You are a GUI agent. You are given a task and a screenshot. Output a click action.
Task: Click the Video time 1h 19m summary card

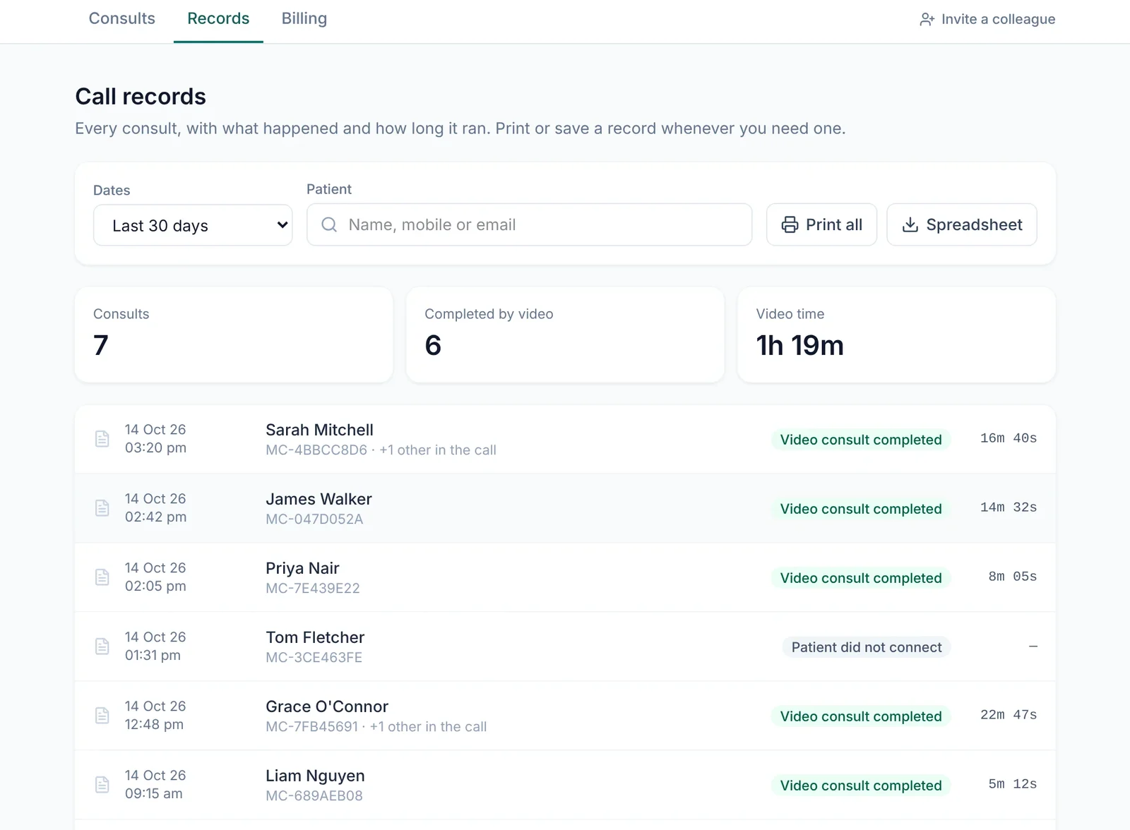pyautogui.click(x=896, y=335)
